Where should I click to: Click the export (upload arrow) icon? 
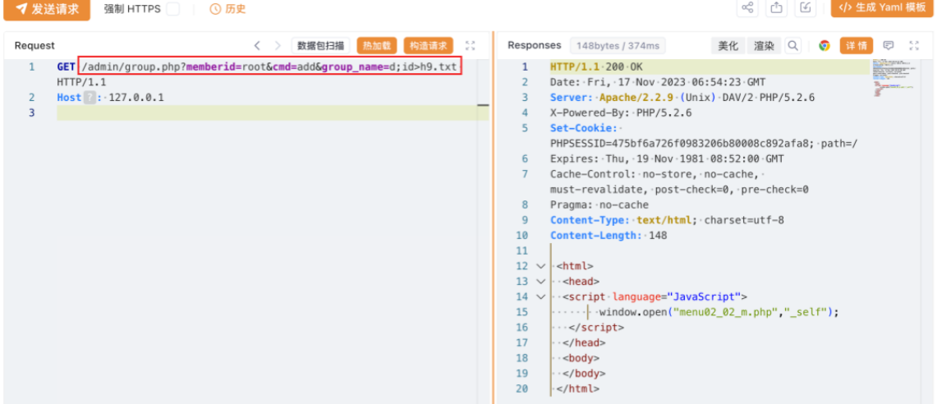click(777, 8)
